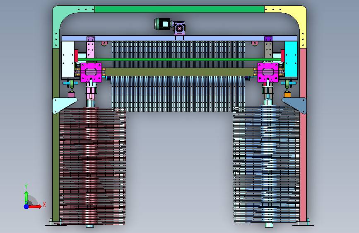The height and width of the screenshot is (233, 359).
Task: Select the right purple block on the crossbeam
Action: click(268, 39)
